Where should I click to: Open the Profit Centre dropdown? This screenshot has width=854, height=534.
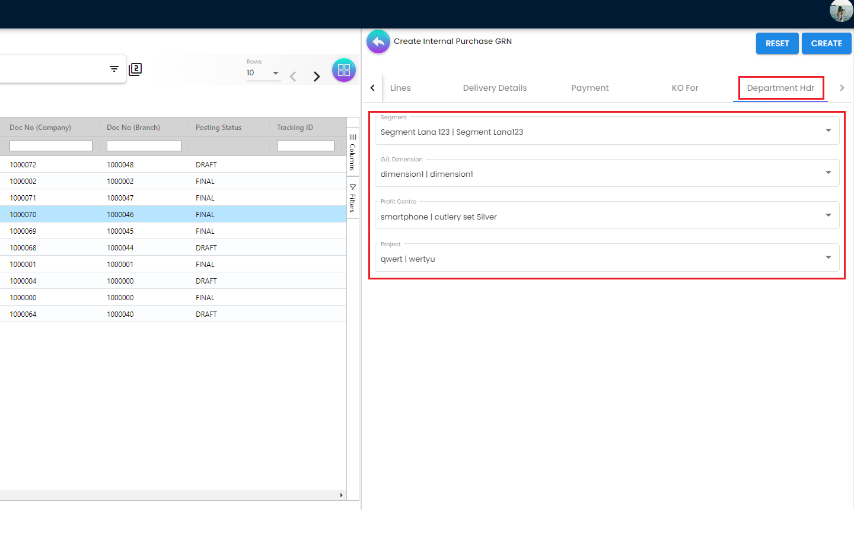828,215
